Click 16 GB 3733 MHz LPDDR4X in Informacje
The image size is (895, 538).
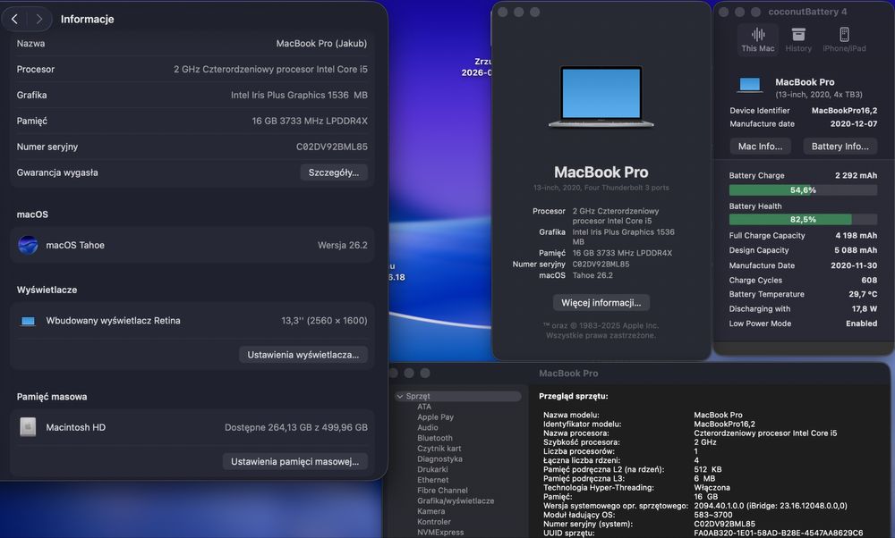click(x=310, y=121)
